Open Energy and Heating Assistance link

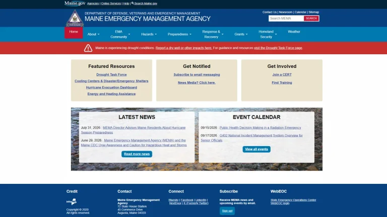[111, 94]
